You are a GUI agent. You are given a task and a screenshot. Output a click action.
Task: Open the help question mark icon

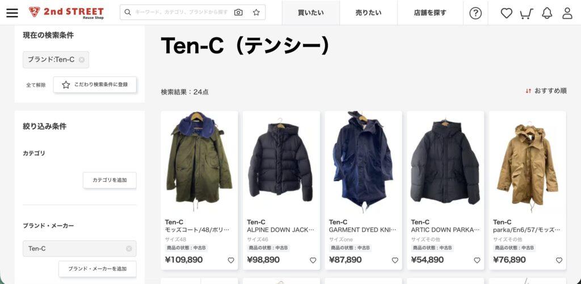click(475, 13)
